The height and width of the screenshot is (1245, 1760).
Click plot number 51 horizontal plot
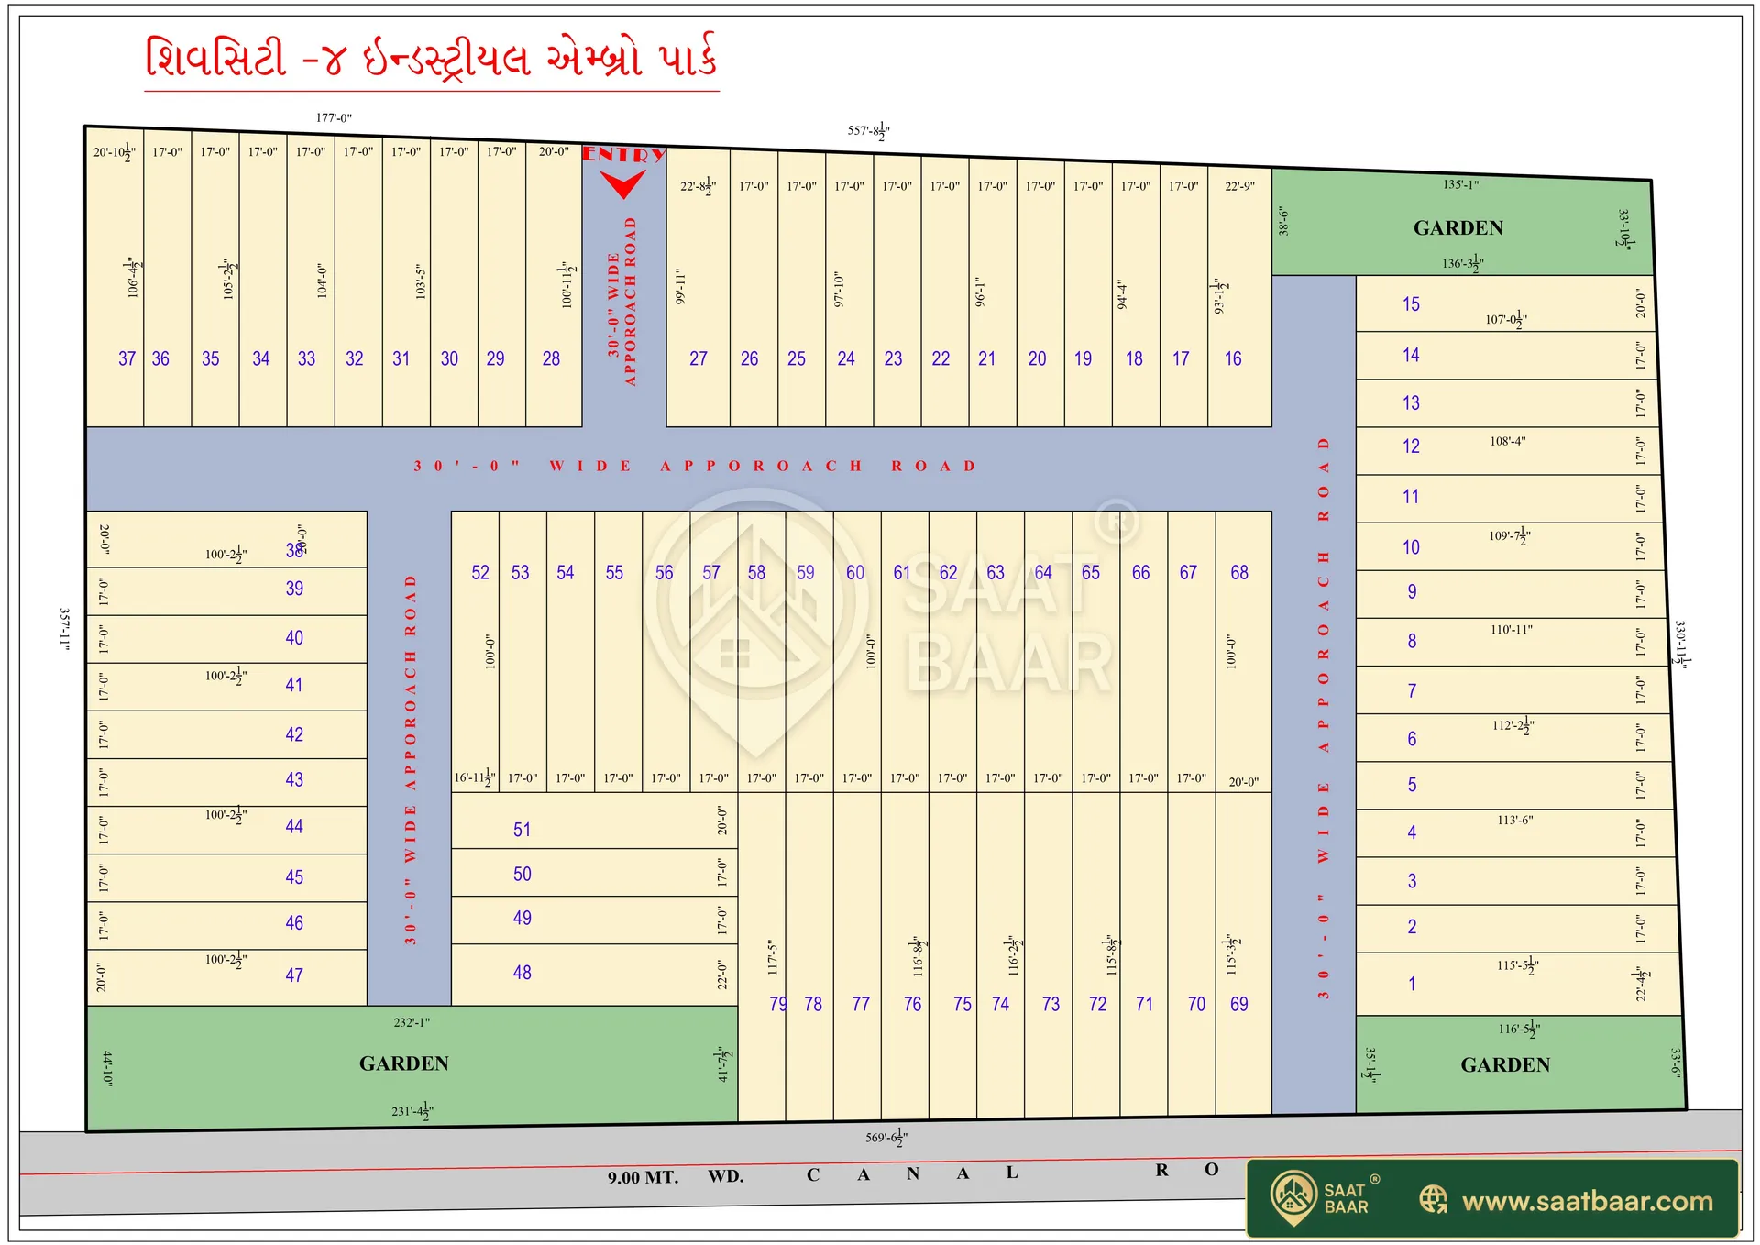pyautogui.click(x=522, y=830)
